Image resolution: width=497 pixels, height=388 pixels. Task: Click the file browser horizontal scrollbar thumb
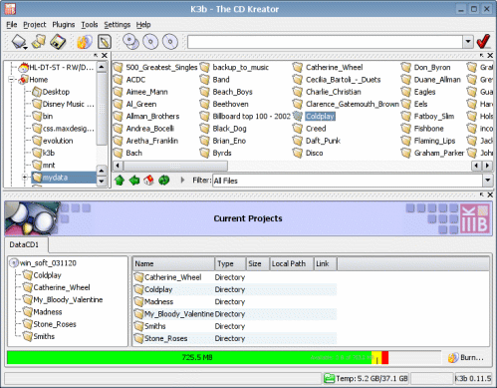[175, 166]
